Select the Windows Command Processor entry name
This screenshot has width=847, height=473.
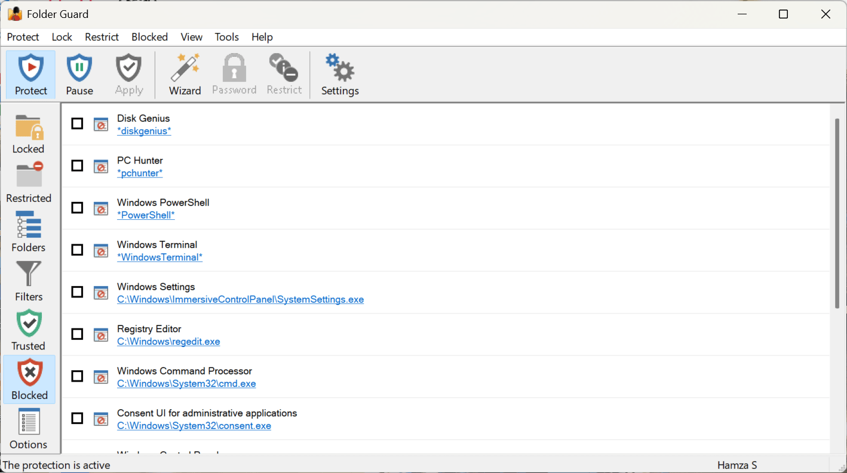coord(185,371)
